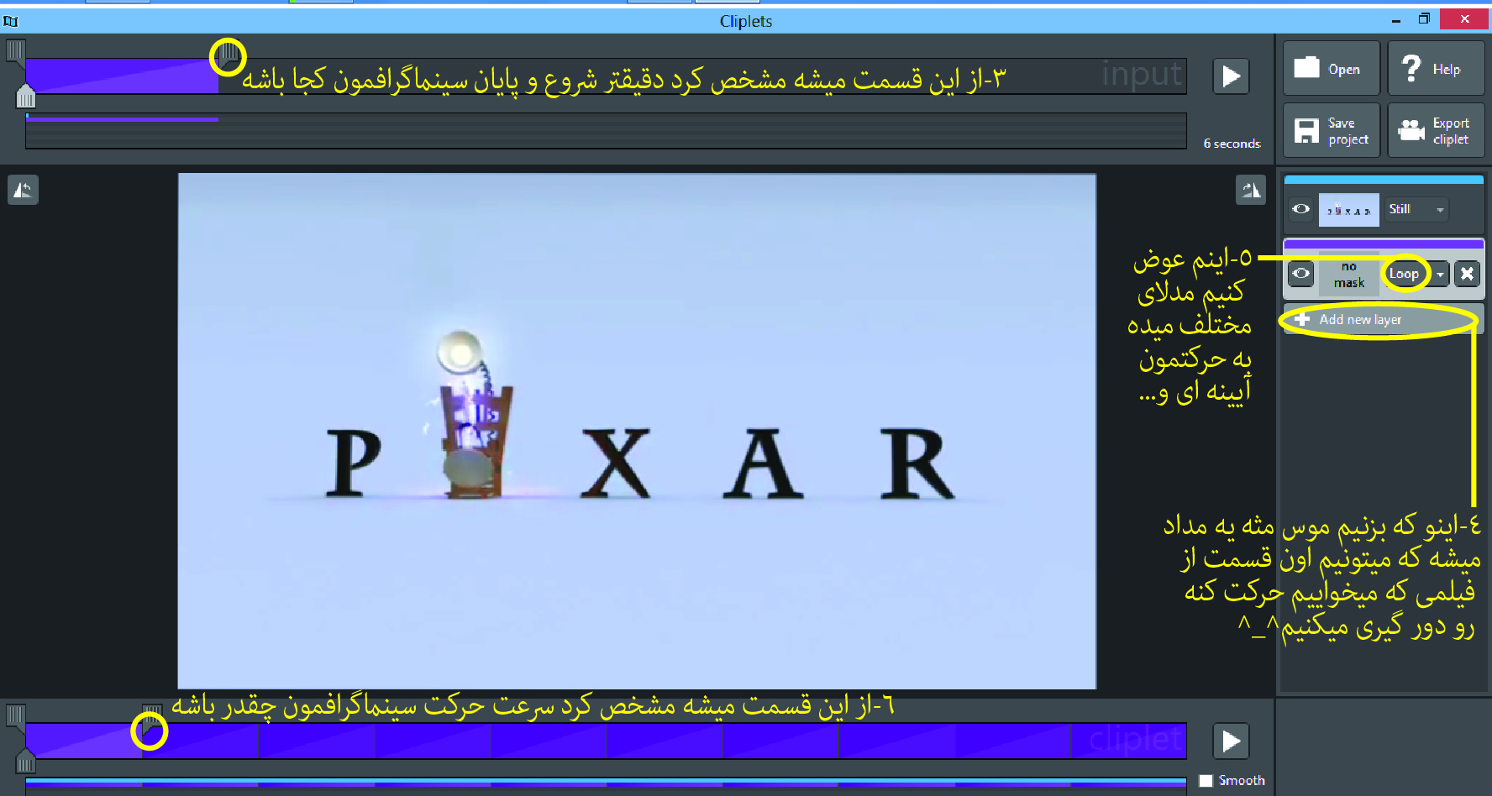Play the input video timeline
1492x796 pixels.
tap(1231, 76)
